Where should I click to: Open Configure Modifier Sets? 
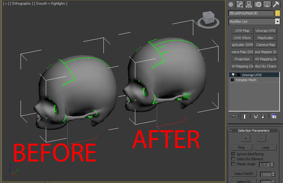click(x=274, y=116)
